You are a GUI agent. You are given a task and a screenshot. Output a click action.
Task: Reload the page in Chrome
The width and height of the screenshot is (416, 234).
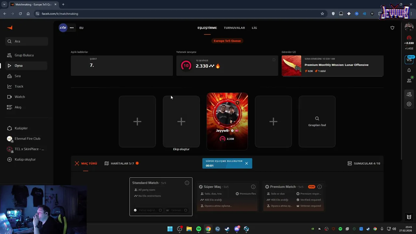[x=20, y=14]
